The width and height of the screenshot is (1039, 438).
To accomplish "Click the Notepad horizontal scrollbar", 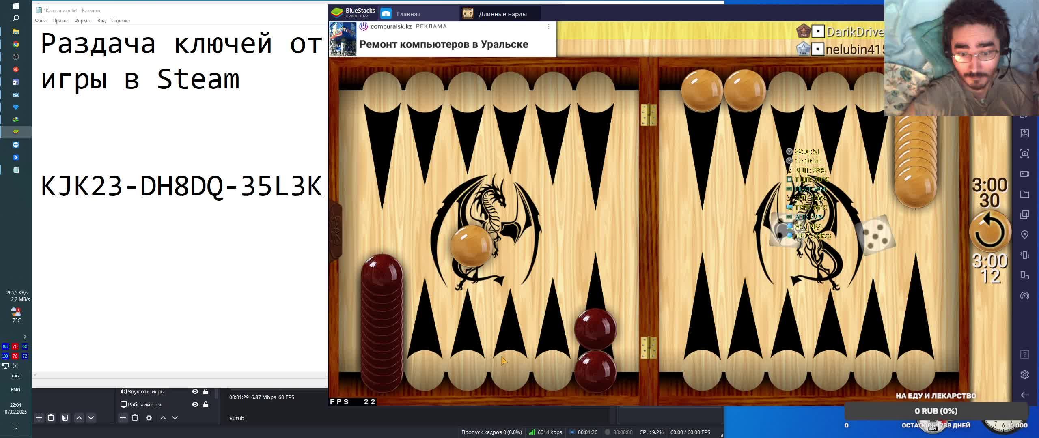I will point(179,375).
